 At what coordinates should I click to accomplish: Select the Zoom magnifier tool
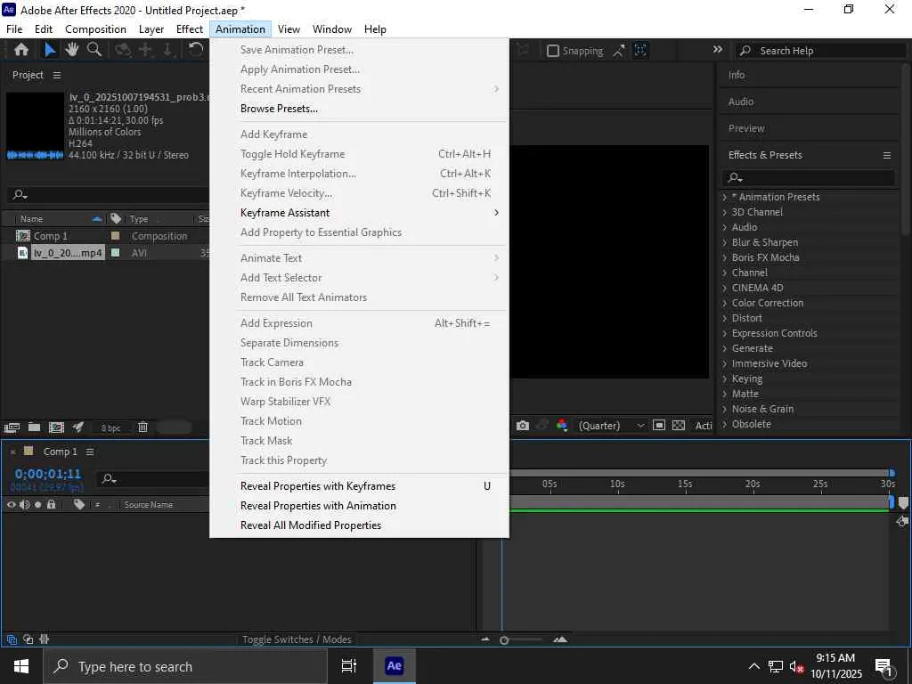tap(94, 50)
